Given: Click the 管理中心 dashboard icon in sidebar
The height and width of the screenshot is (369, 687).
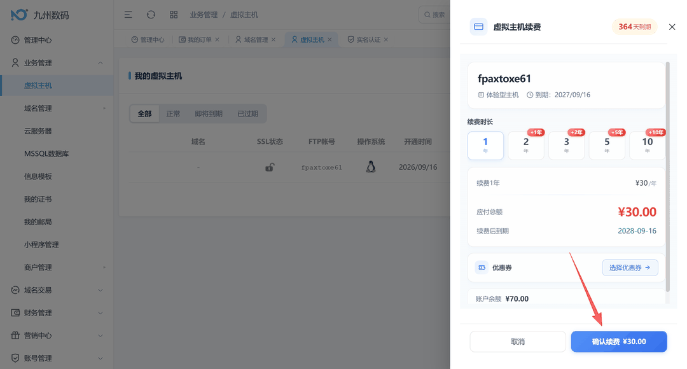Looking at the screenshot, I should [x=15, y=40].
